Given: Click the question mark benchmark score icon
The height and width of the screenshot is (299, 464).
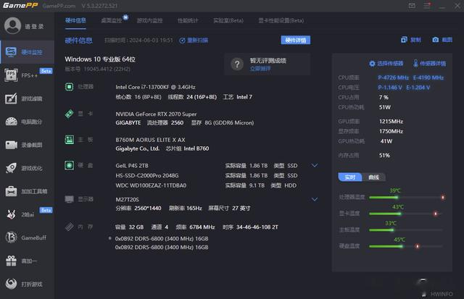Looking at the screenshot, I should pos(237,64).
